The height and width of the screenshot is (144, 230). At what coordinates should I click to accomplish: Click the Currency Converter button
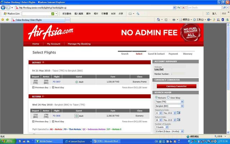(176, 86)
